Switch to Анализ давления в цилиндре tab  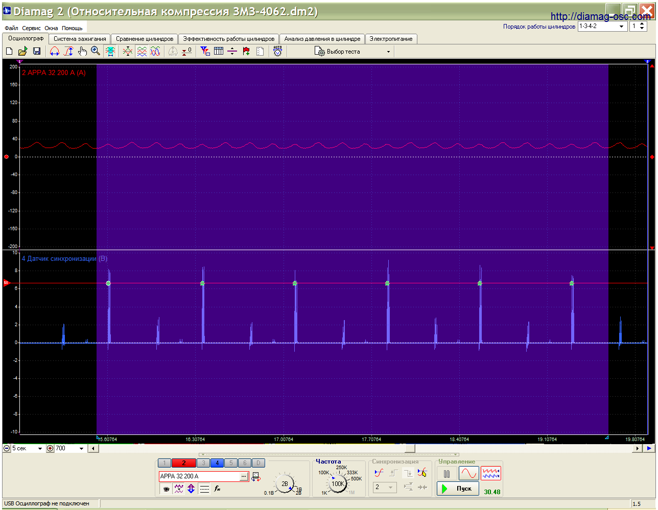point(322,39)
